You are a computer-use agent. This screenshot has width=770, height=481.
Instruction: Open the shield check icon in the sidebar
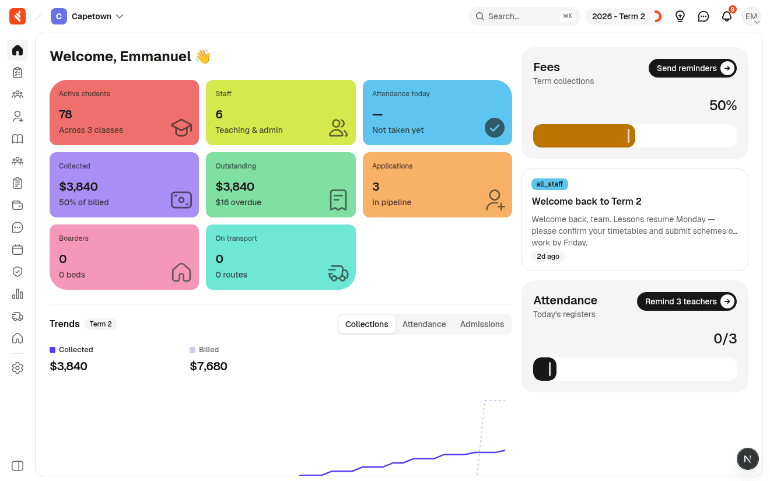(x=17, y=272)
